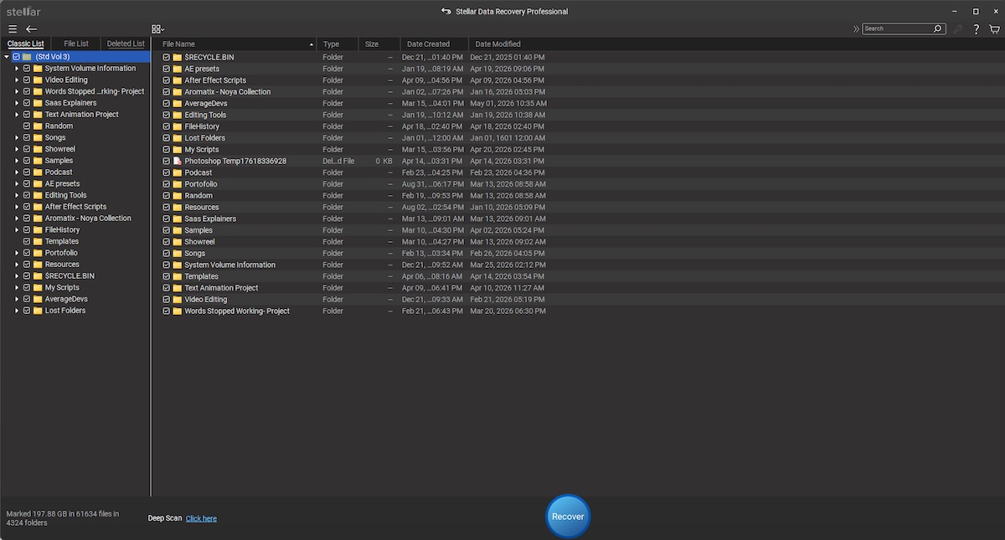
Task: Click the Saas Explainers folder icon in tree
Action: (x=38, y=103)
